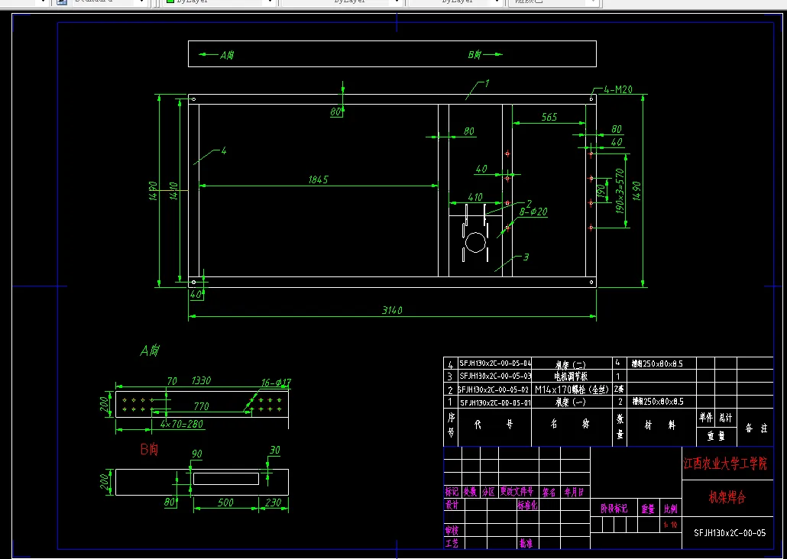
Task: Select 槽钢250x80x8.5 material in row 4
Action: coord(658,364)
